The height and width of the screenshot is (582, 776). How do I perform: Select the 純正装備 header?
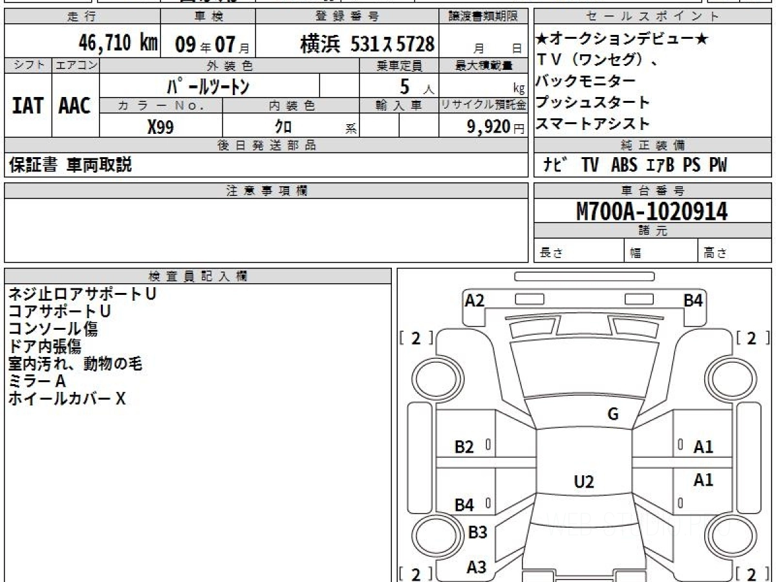point(652,145)
